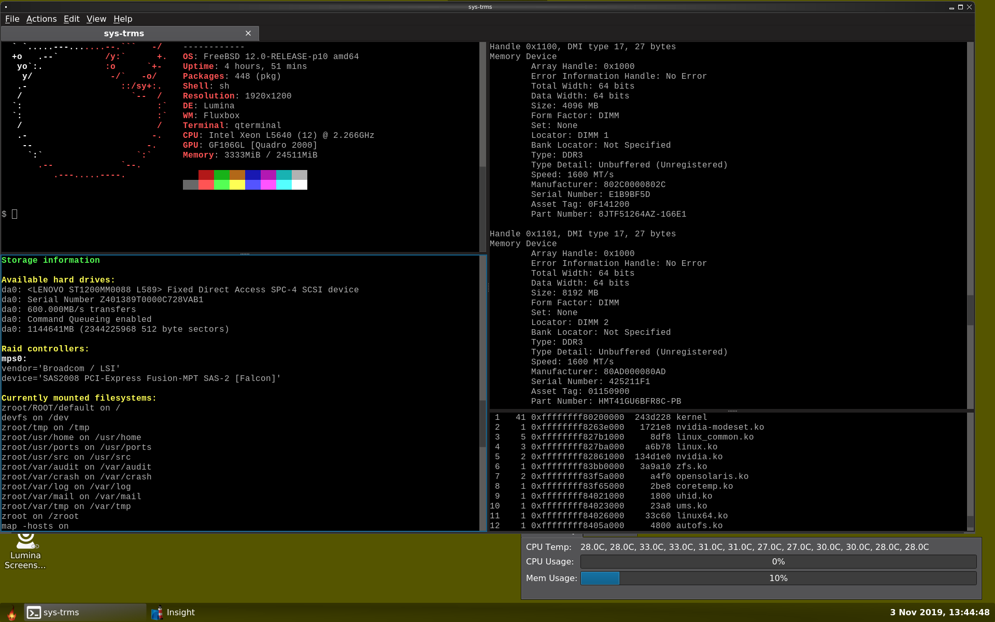This screenshot has width=995, height=622.
Task: Click the memory device pane scrollbar
Action: pos(971,225)
